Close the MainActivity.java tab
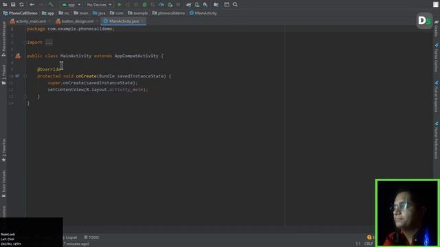This screenshot has width=440, height=247. click(x=142, y=21)
